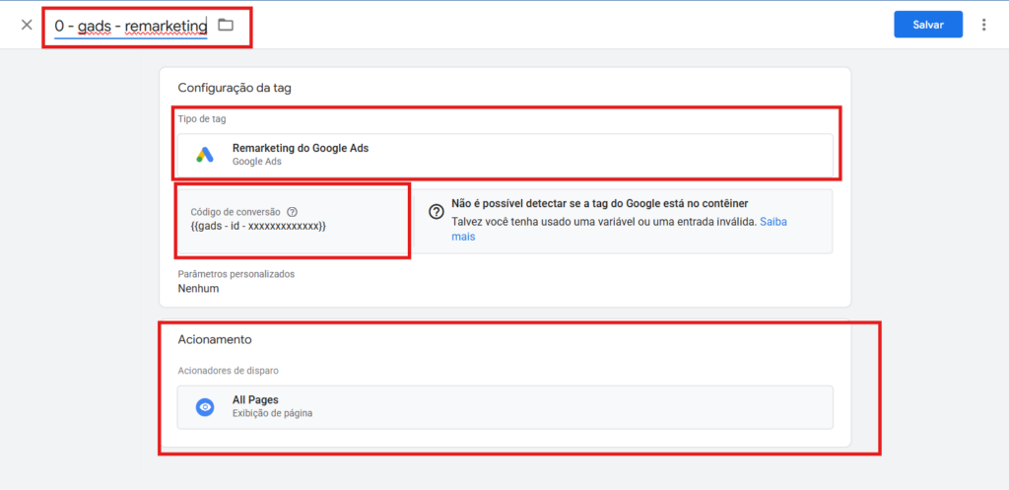1009x490 pixels.
Task: Save the tag with the Salvar button
Action: pos(928,25)
